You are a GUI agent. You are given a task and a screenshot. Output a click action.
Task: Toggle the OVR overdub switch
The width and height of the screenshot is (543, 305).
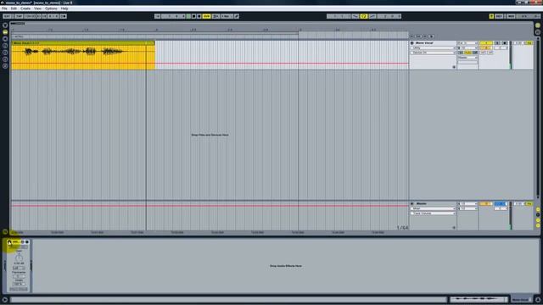pos(206,16)
